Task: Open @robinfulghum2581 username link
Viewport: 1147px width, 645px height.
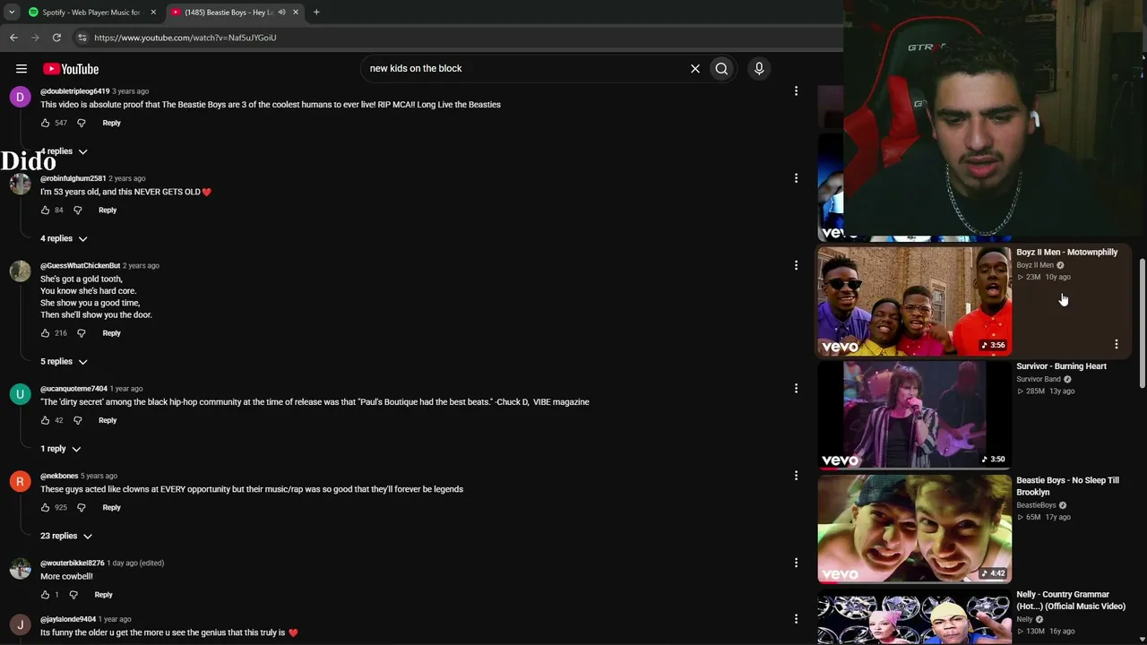Action: click(73, 178)
